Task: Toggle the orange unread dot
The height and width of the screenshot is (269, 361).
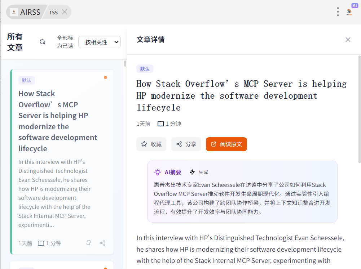Action: 105,77
